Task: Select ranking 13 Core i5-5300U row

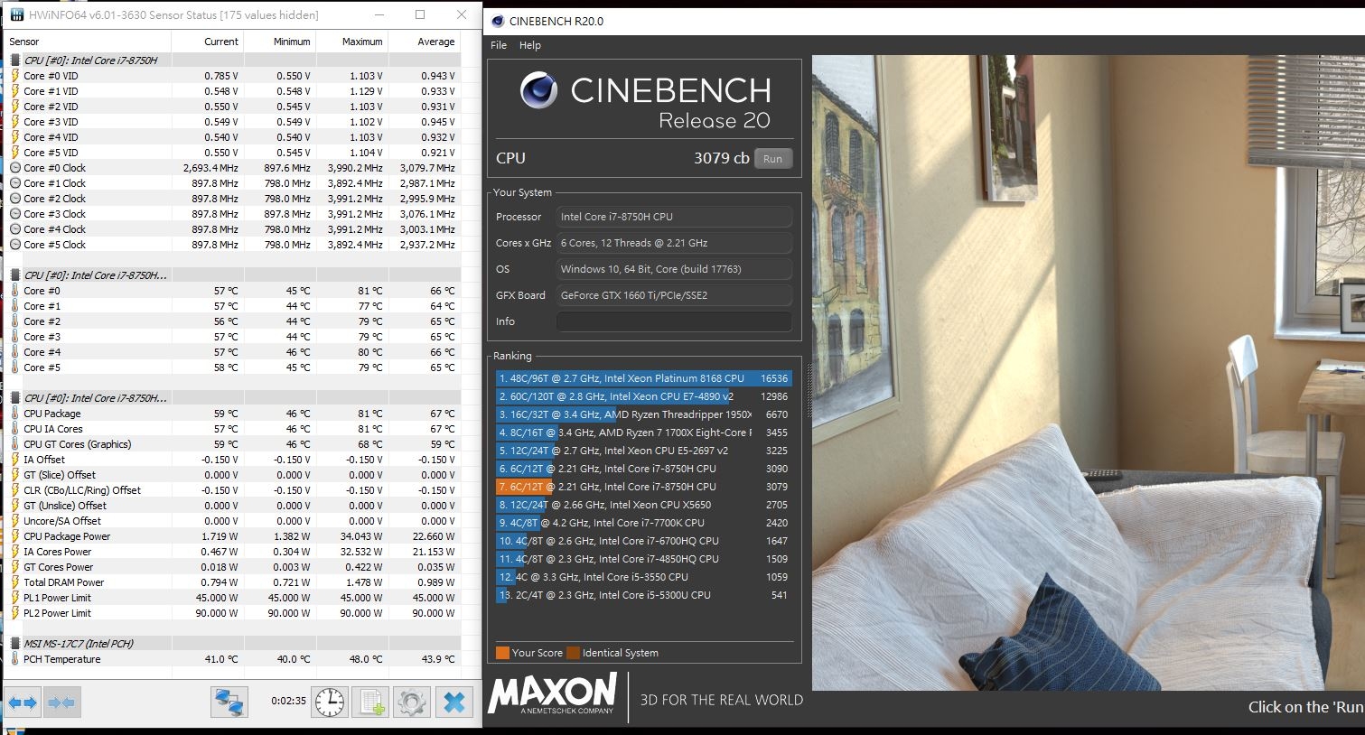Action: 643,595
